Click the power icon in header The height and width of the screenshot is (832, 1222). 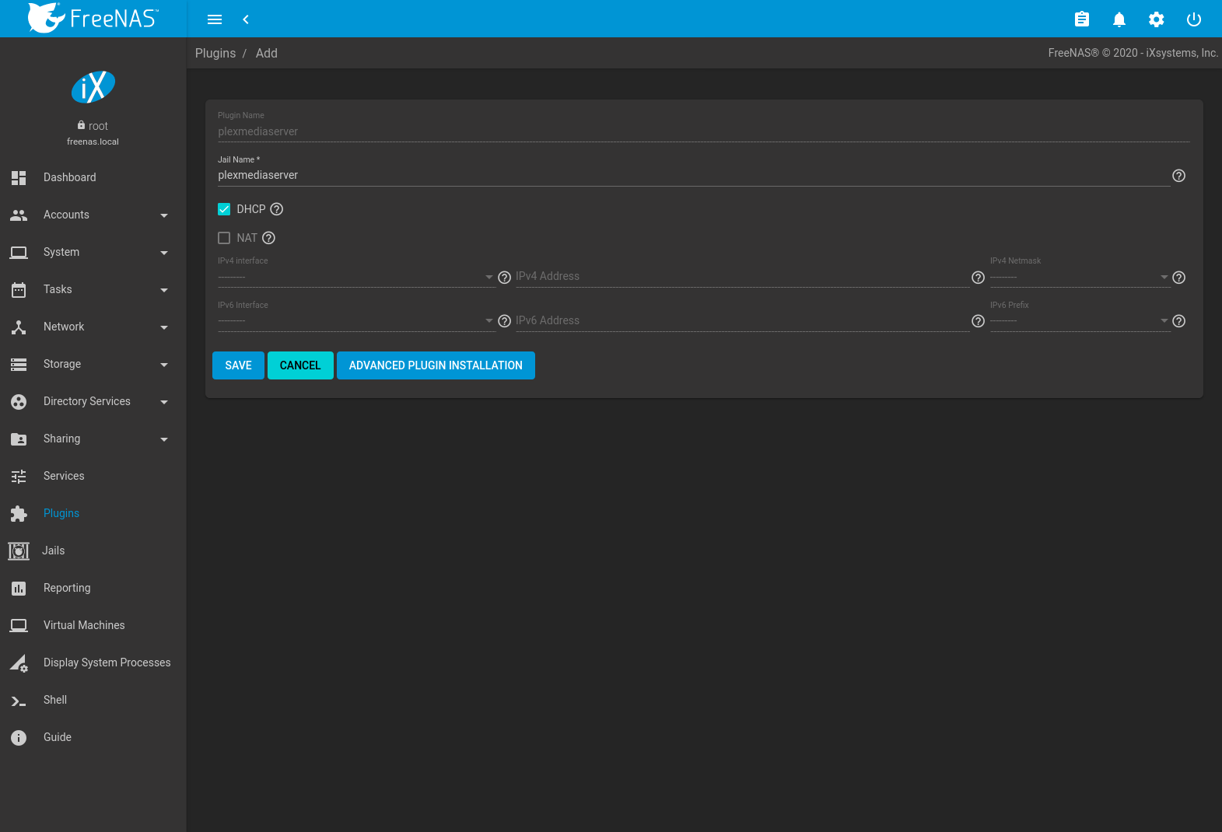(x=1193, y=19)
